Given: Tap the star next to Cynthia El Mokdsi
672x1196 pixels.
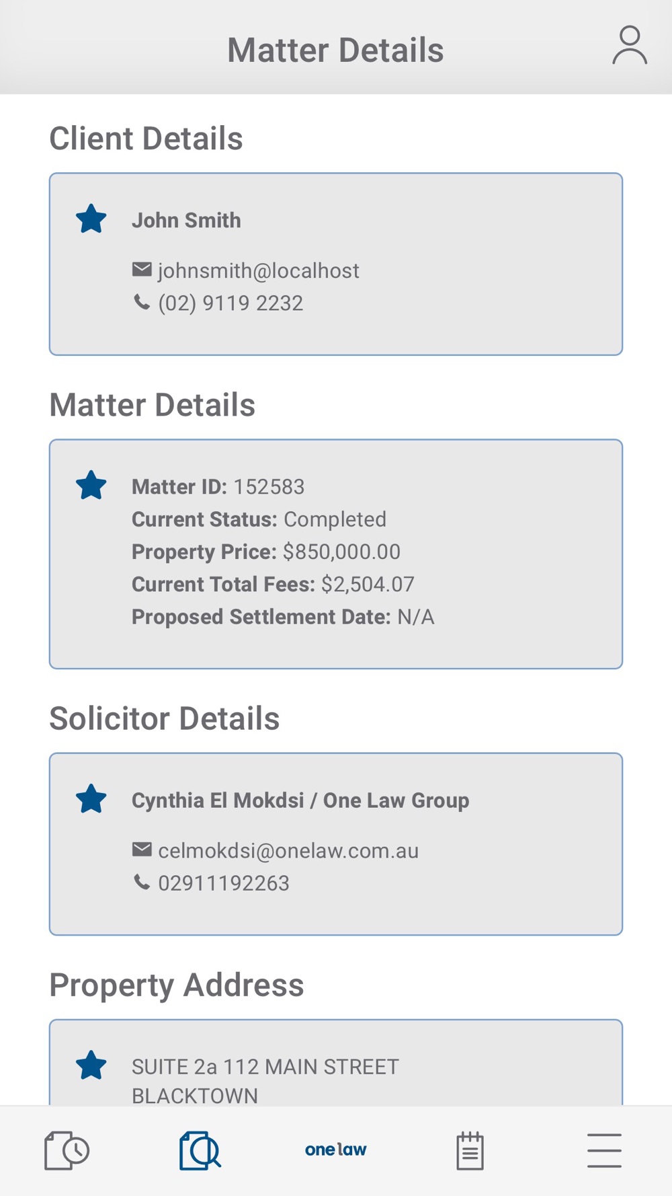Looking at the screenshot, I should pyautogui.click(x=91, y=799).
